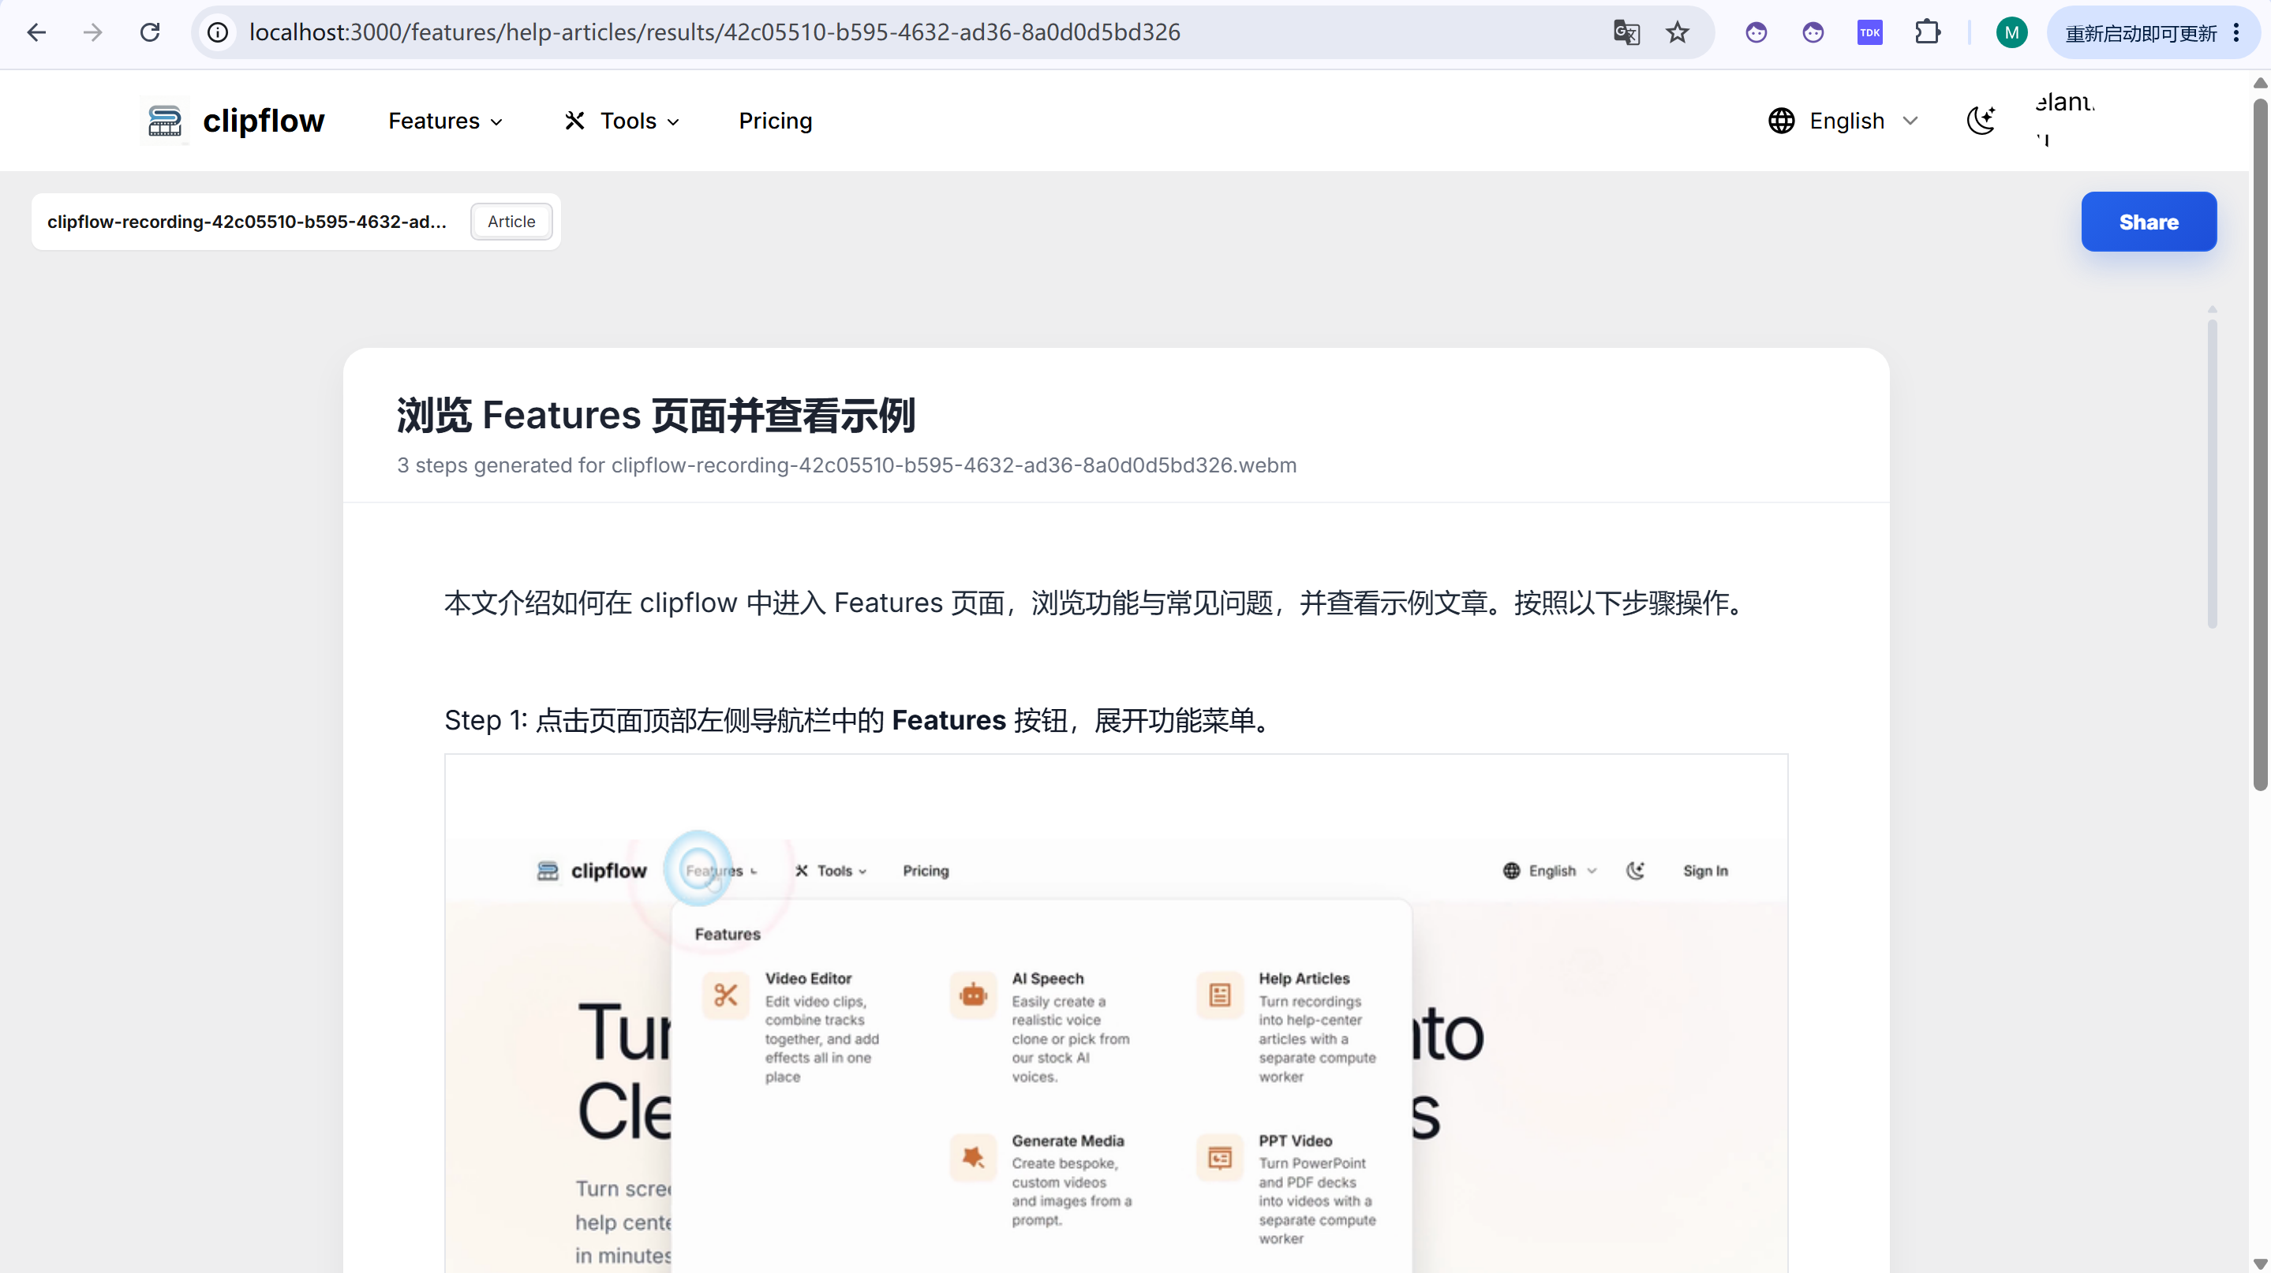This screenshot has height=1273, width=2271.
Task: Click the page vertical scrollbar thumb
Action: [2259, 445]
